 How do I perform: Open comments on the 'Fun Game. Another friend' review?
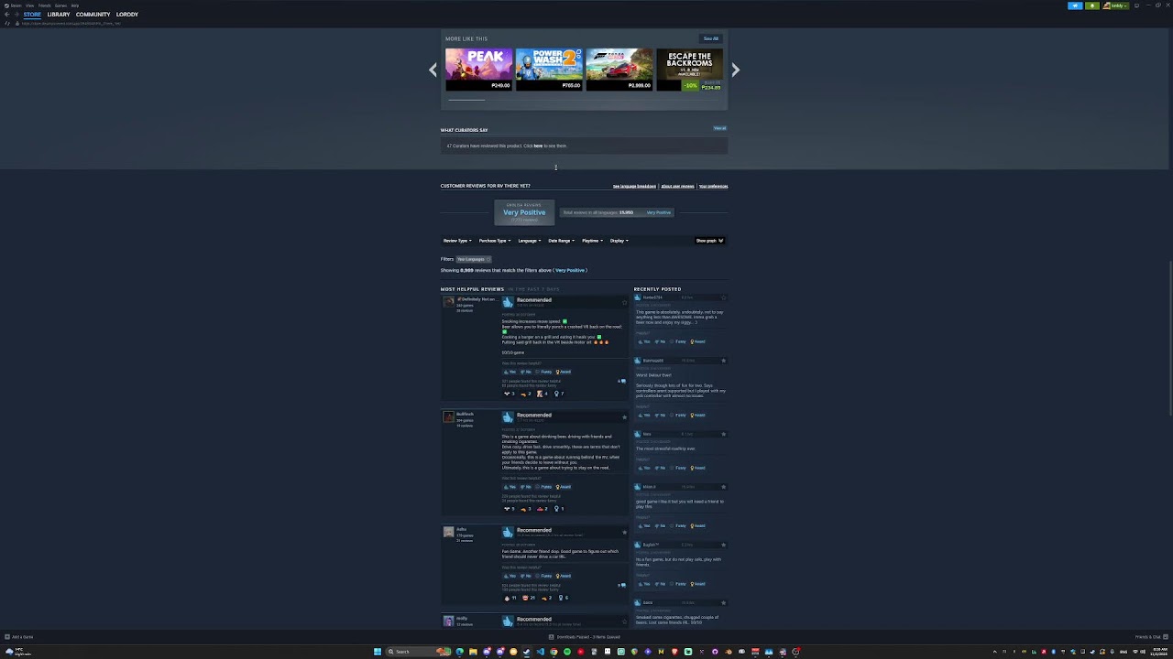621,585
